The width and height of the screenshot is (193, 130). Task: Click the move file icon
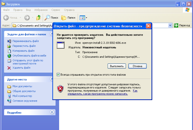coord(9,46)
